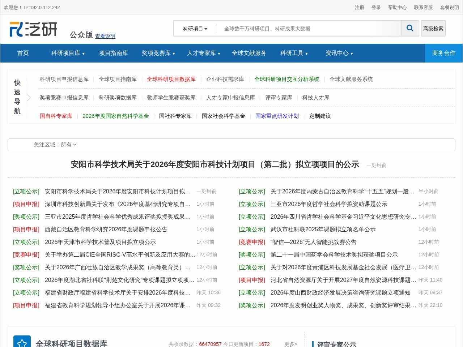Open 国家社会科学基金 quick link

[224, 116]
